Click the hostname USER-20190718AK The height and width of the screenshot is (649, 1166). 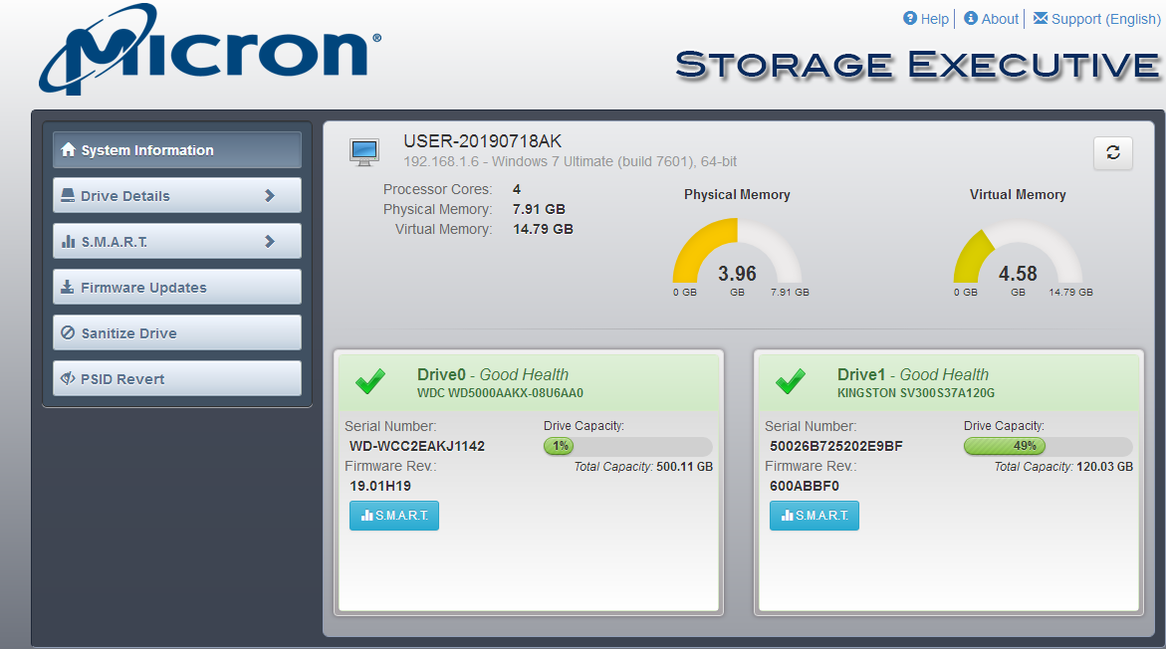pyautogui.click(x=483, y=141)
